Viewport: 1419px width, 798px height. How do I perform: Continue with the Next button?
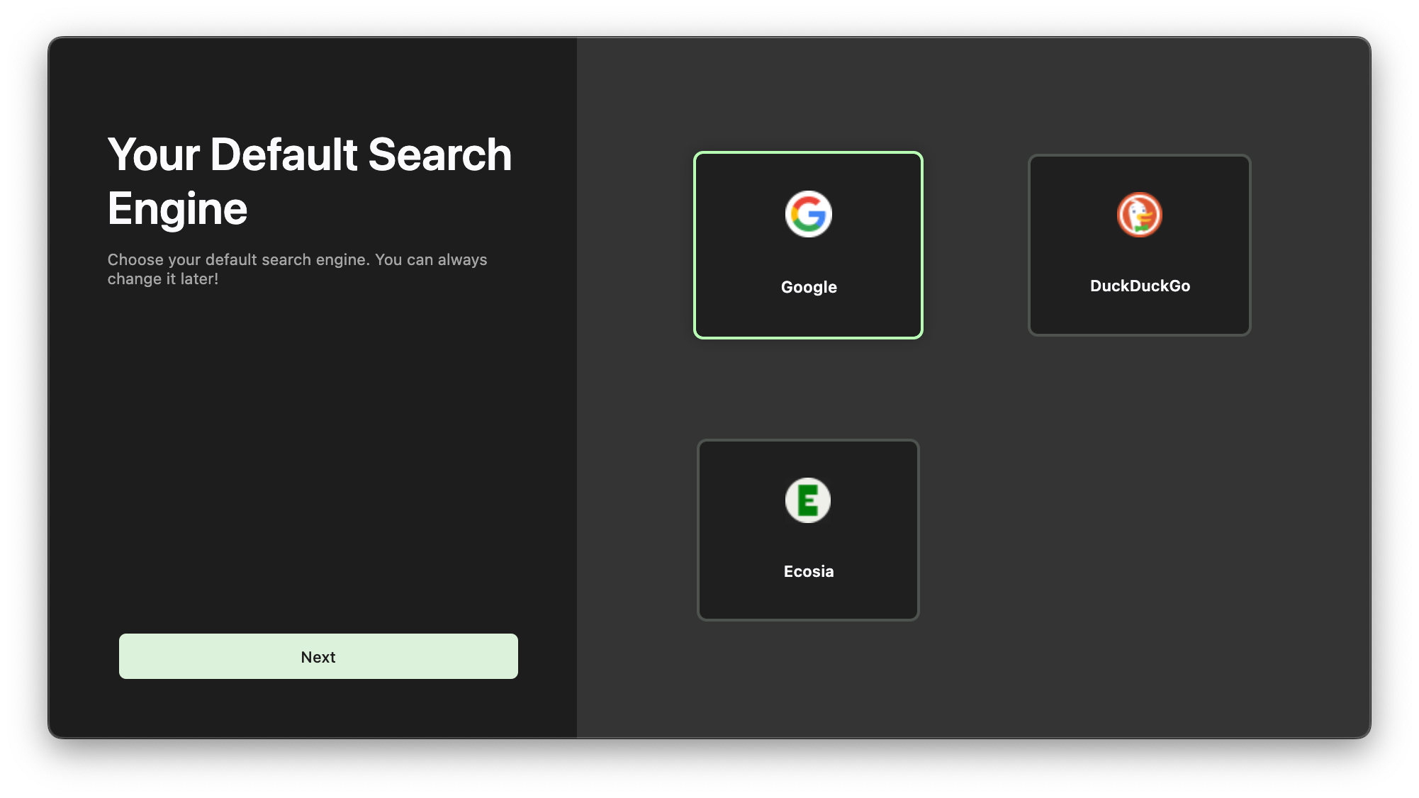[x=318, y=656]
